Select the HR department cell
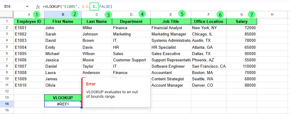 [x=131, y=47]
